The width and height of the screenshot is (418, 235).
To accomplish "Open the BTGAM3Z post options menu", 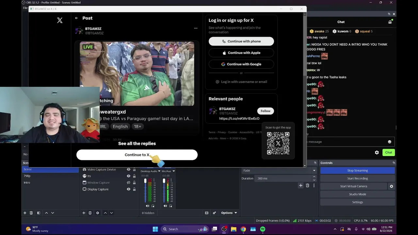I will tap(196, 28).
